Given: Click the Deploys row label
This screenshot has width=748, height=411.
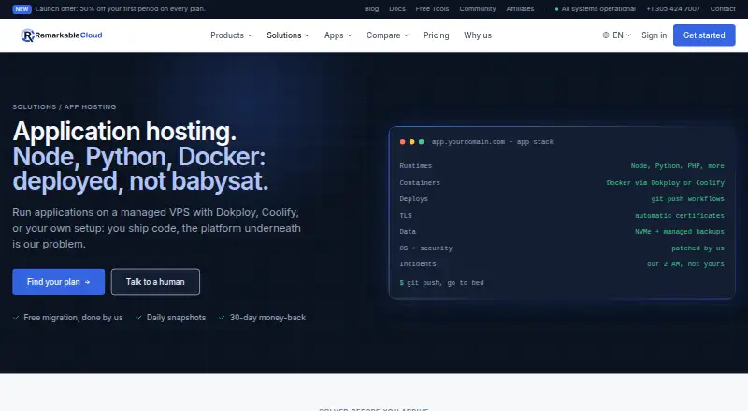Looking at the screenshot, I should coord(413,199).
